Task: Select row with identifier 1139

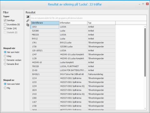Action: pyautogui.click(x=73, y=58)
